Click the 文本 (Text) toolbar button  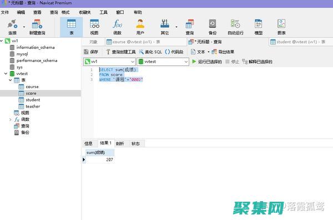198,52
